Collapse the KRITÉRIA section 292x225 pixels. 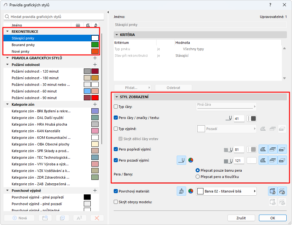(x=117, y=35)
